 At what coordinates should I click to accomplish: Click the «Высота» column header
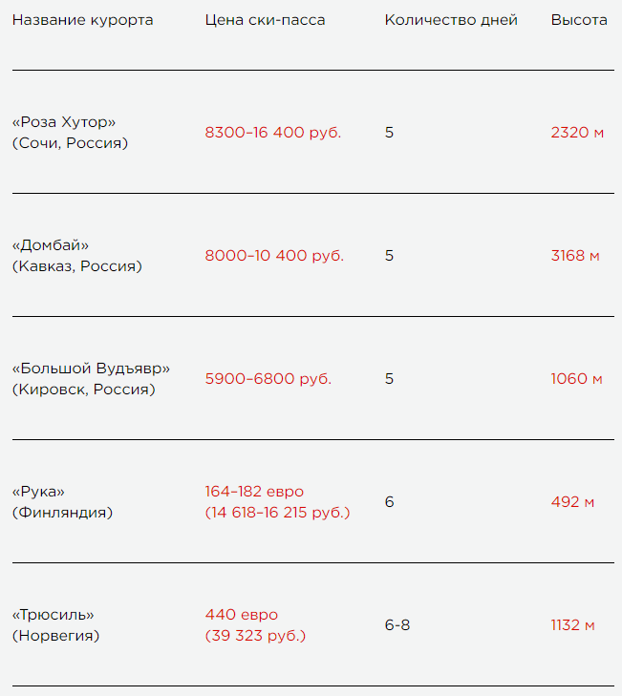[579, 20]
